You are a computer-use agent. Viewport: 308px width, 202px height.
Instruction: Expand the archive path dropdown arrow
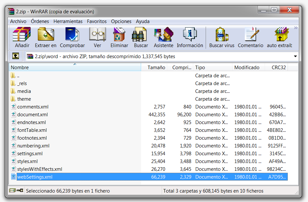click(295, 57)
